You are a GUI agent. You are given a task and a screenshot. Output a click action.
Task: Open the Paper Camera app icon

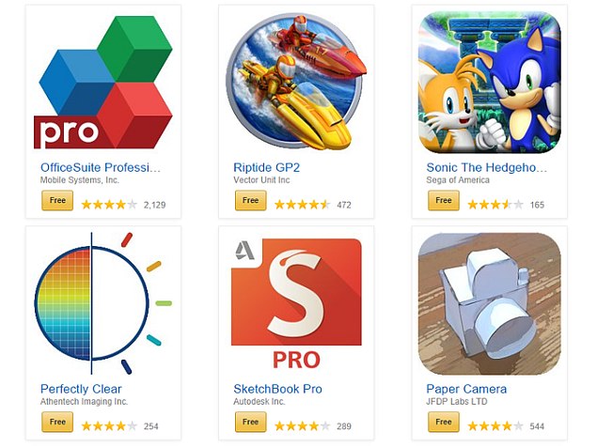489,304
